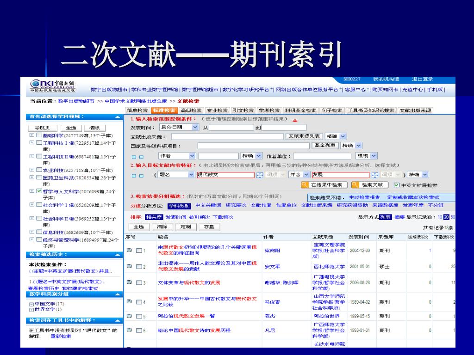Add a row with plus icon in author line

(134, 157)
